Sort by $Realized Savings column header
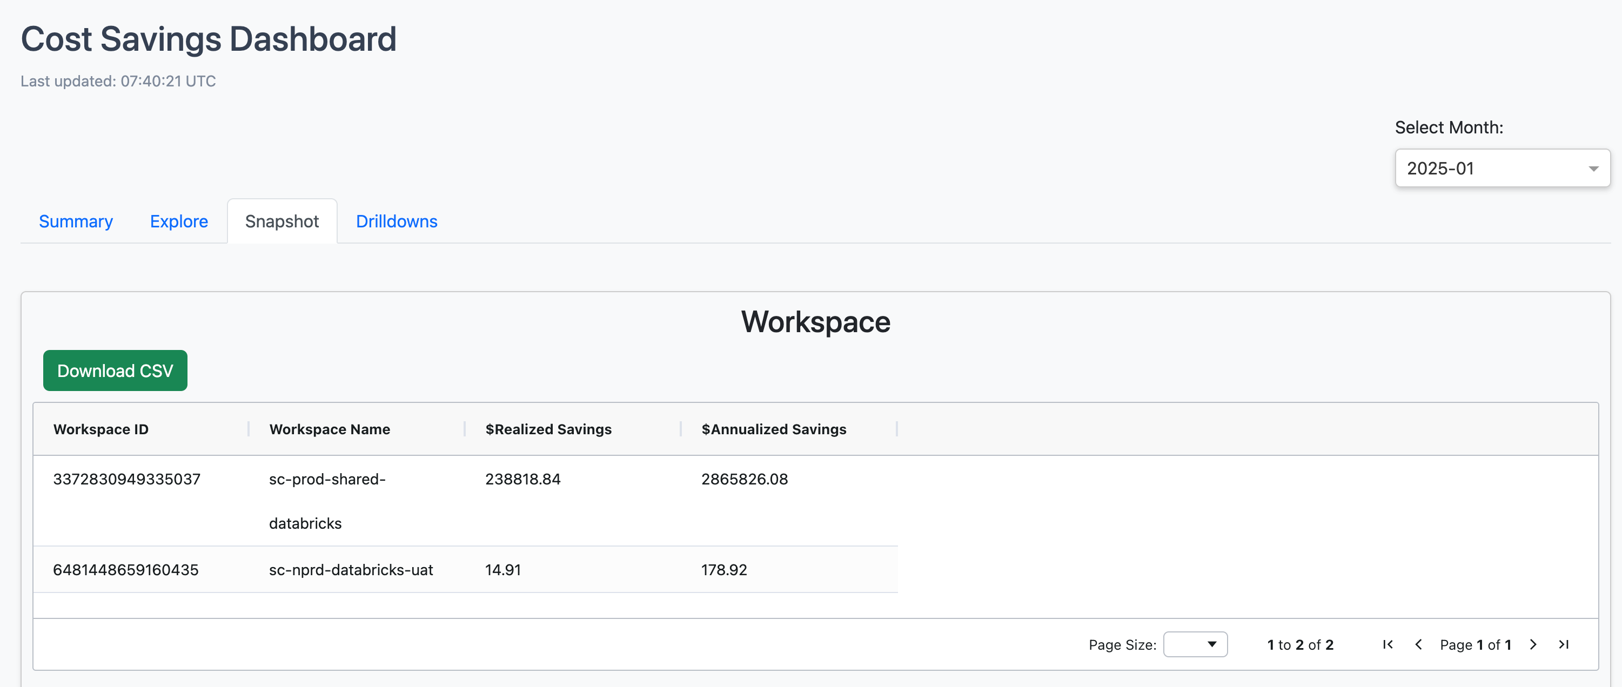Screen dimensions: 1622x687 [548, 429]
